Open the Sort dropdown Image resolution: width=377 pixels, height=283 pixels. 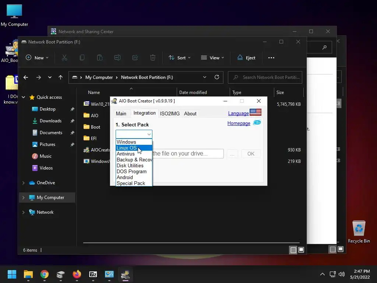tap(180, 58)
